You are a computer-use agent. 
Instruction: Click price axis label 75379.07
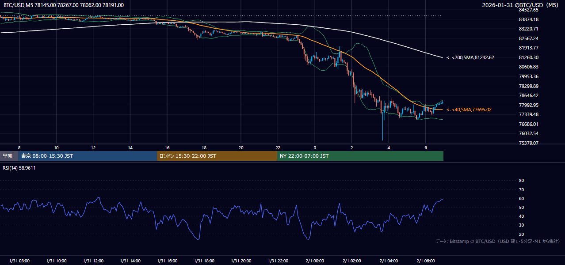pyautogui.click(x=528, y=143)
